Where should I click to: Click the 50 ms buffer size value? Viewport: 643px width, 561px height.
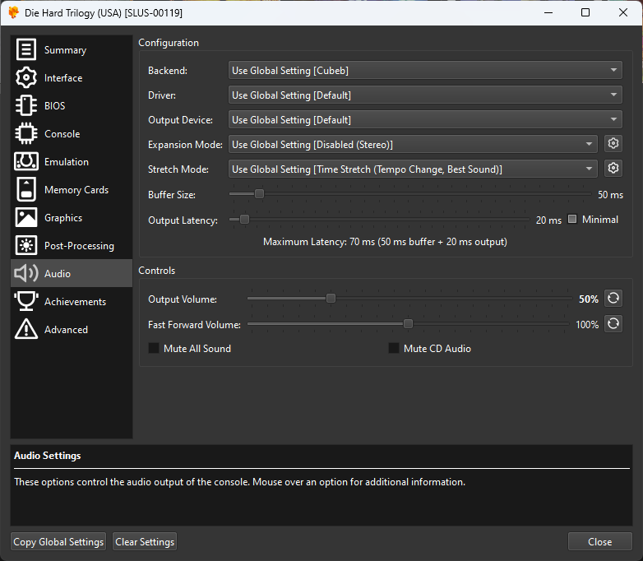click(x=610, y=194)
